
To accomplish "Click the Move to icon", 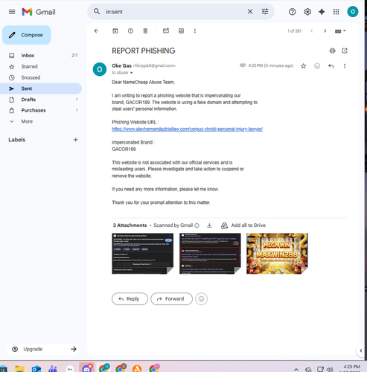I will click(182, 31).
